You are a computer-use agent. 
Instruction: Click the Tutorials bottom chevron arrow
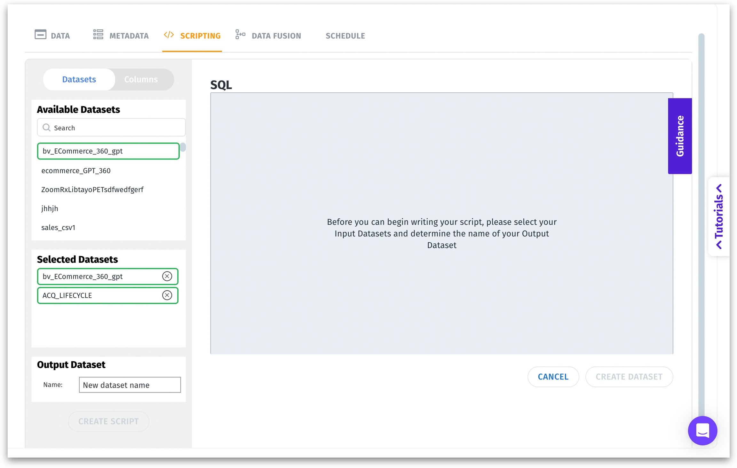tap(719, 245)
